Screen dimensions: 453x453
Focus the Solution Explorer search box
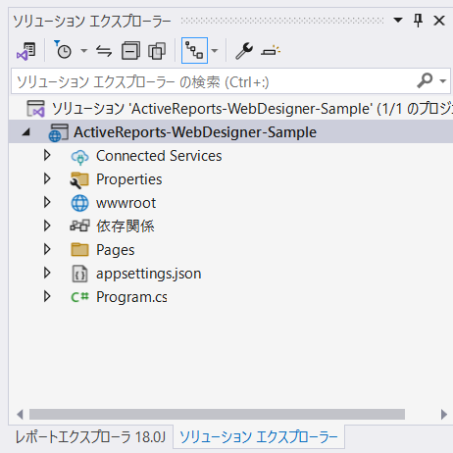click(x=213, y=81)
